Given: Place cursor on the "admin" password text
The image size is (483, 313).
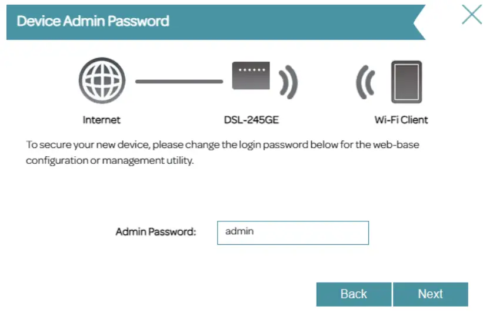Looking at the screenshot, I should pyautogui.click(x=239, y=231).
